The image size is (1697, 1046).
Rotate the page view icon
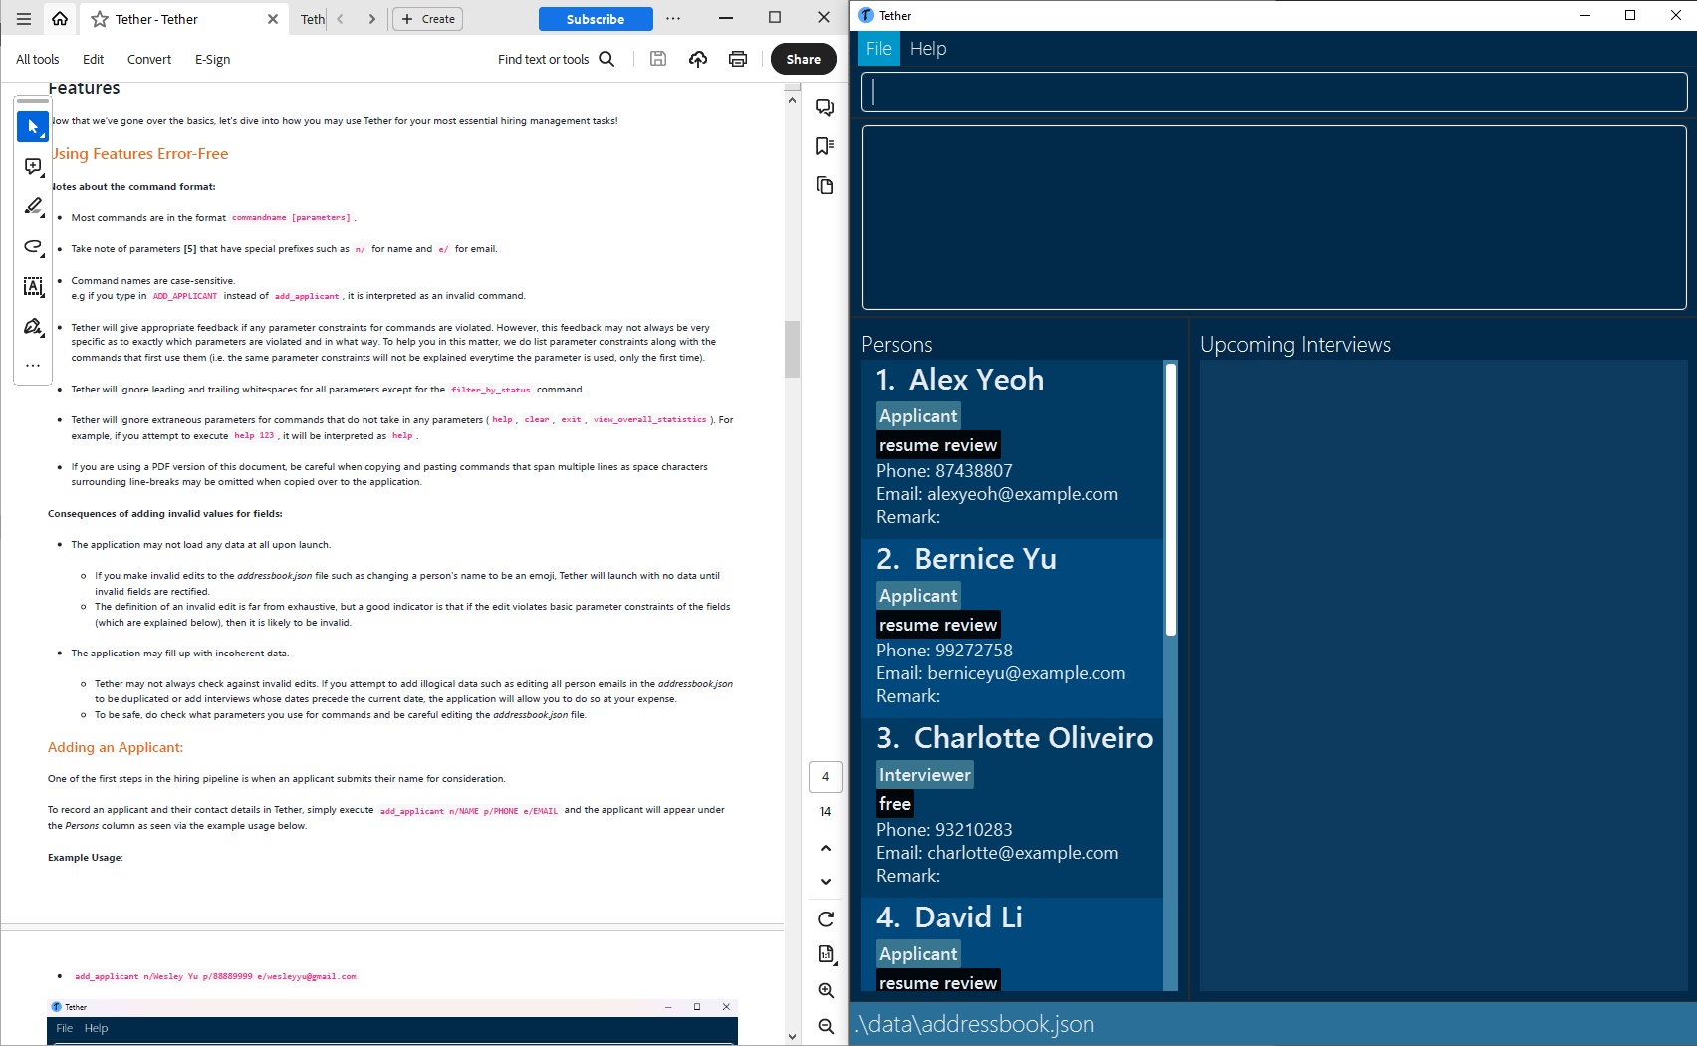click(825, 918)
